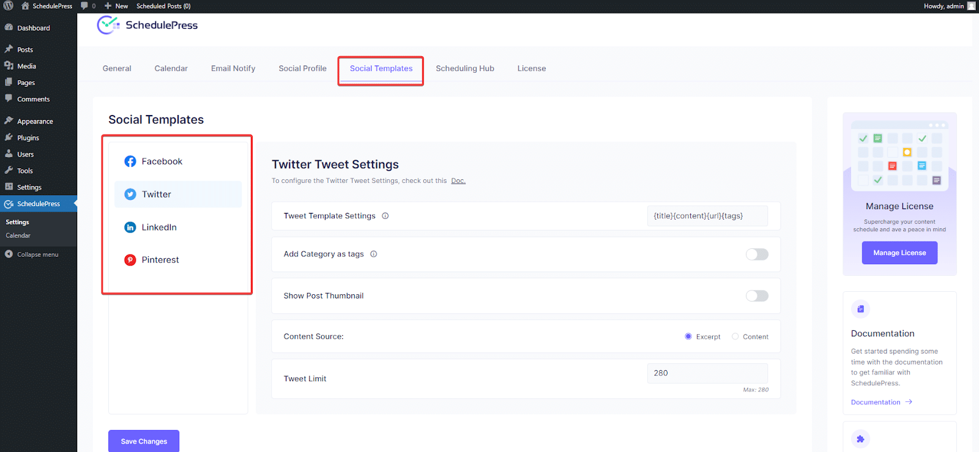This screenshot has height=452, width=979.
Task: Open the General tab
Action: point(117,69)
